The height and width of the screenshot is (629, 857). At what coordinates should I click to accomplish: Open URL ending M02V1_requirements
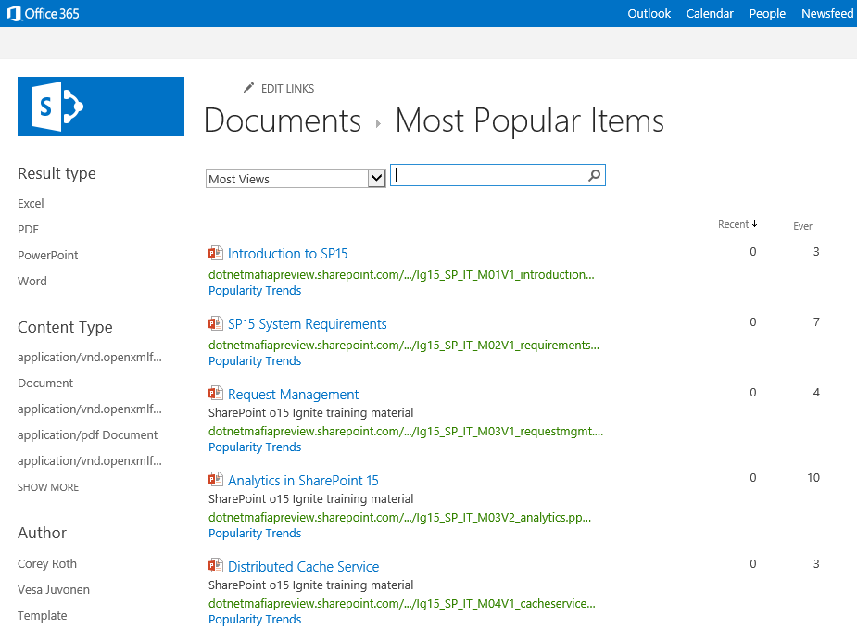404,346
